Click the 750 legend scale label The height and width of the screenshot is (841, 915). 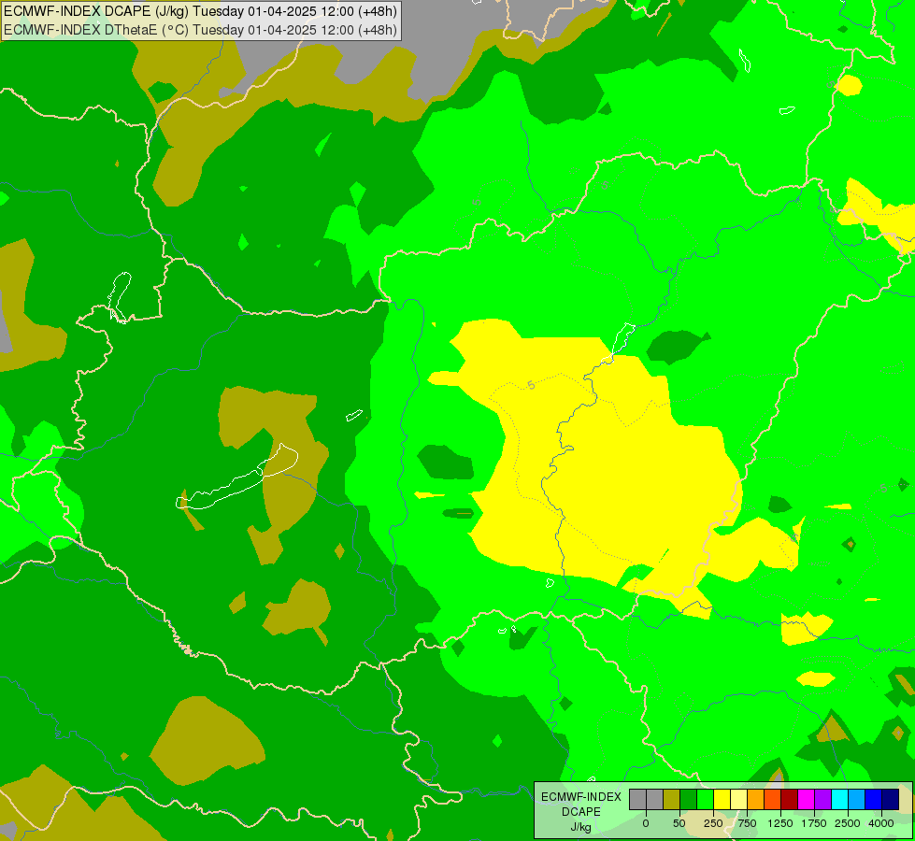point(747,823)
